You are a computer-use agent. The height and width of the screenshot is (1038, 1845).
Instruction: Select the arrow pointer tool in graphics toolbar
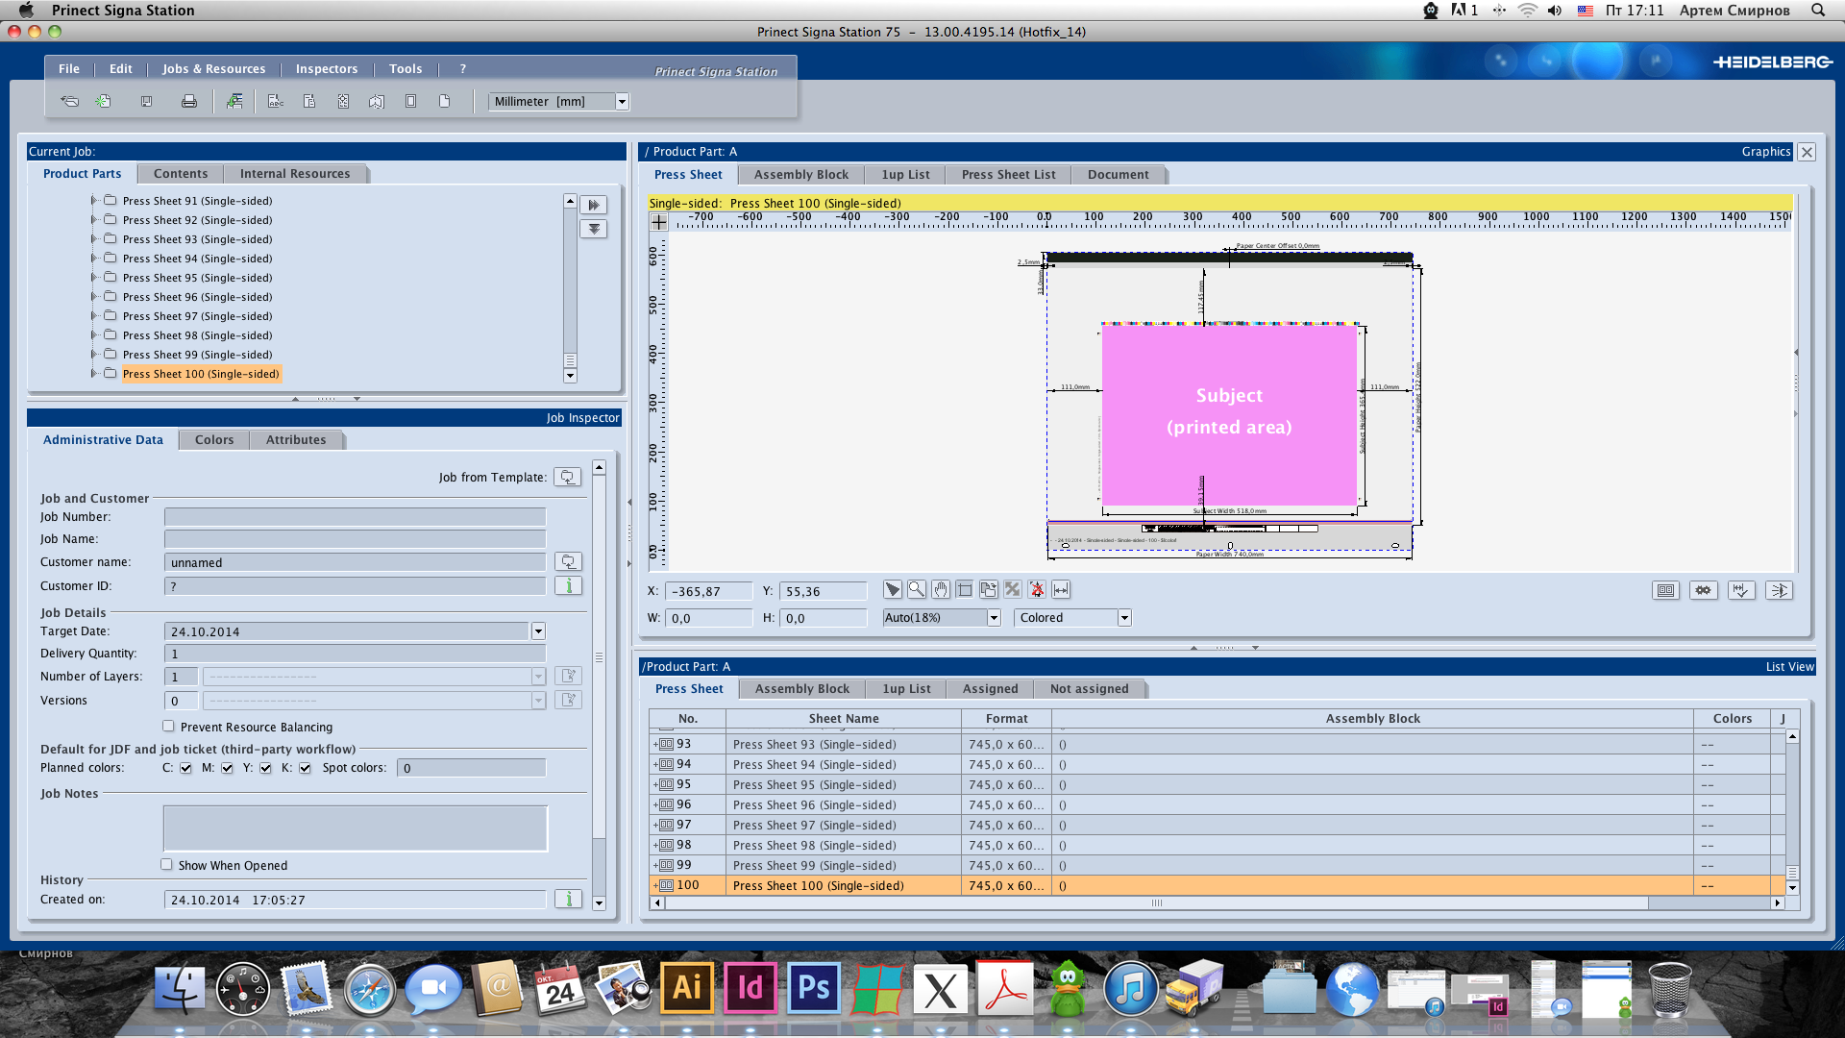pyautogui.click(x=893, y=589)
